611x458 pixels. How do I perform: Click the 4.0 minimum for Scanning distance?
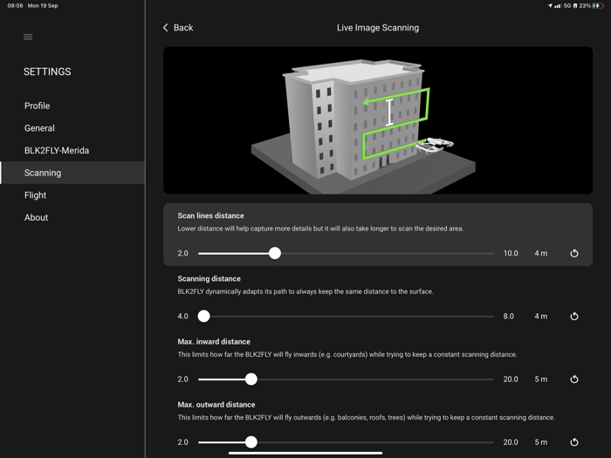[182, 316]
